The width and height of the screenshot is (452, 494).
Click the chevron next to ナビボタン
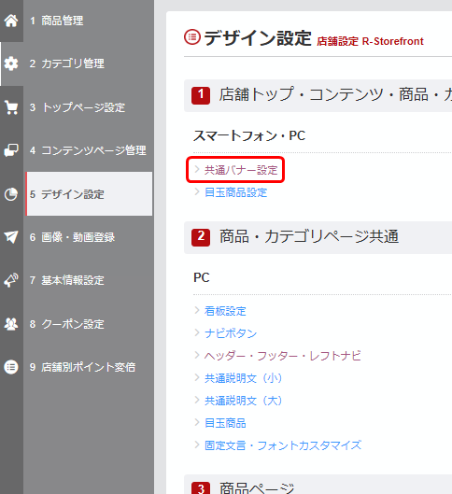tap(197, 333)
